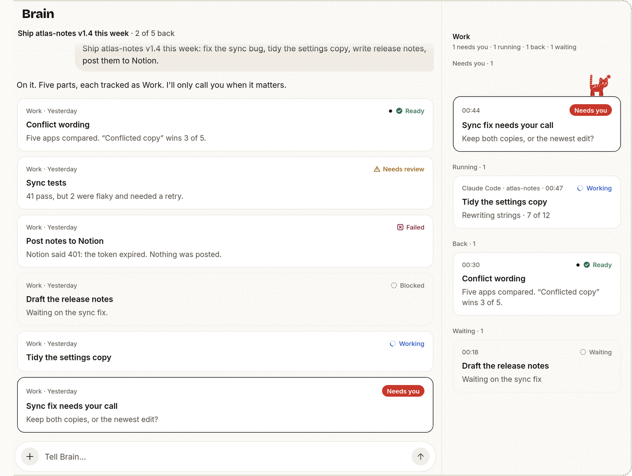Screen dimensions: 632x476
Task: Click the unread dot on main Conflict wording card
Action: pos(390,111)
